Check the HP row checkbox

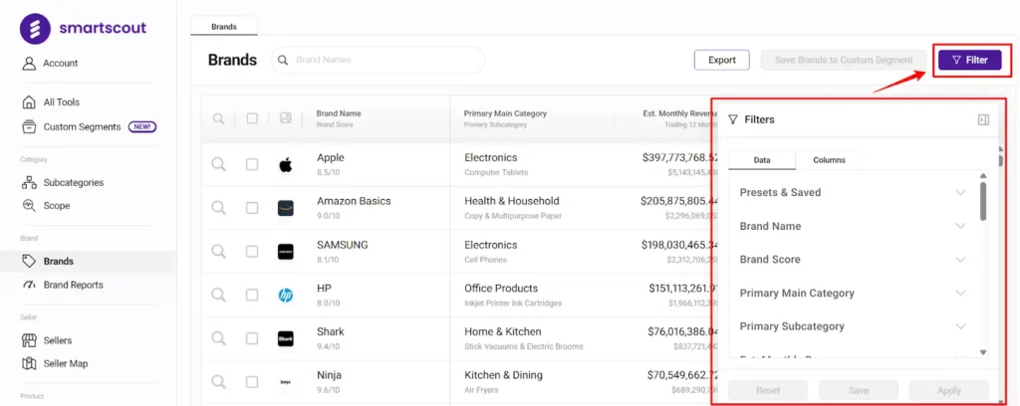pyautogui.click(x=252, y=295)
